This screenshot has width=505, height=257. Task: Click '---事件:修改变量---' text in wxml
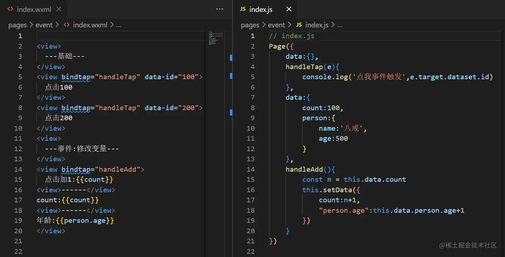tap(82, 149)
